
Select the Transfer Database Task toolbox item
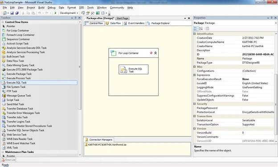click(20, 109)
